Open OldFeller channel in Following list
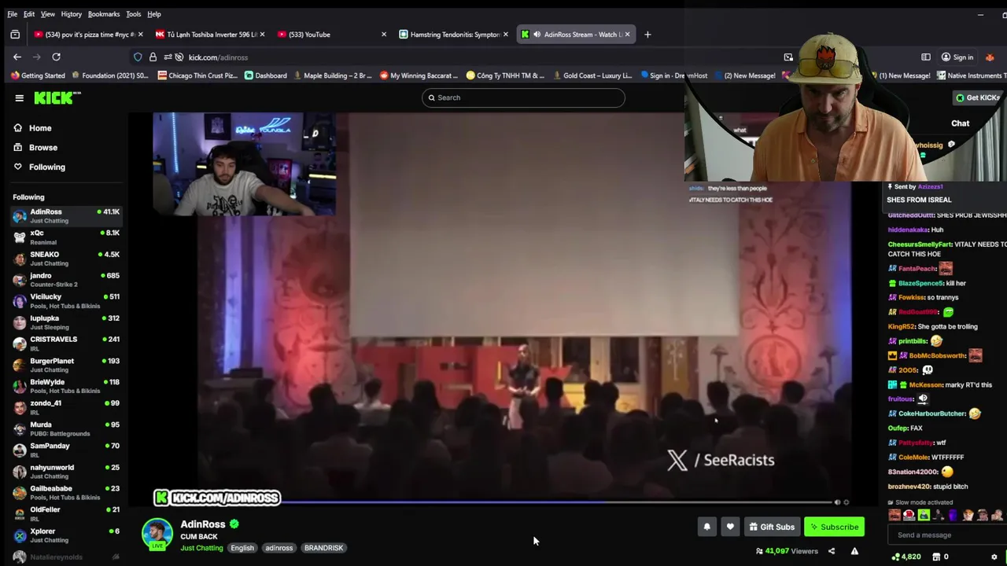 pos(67,513)
